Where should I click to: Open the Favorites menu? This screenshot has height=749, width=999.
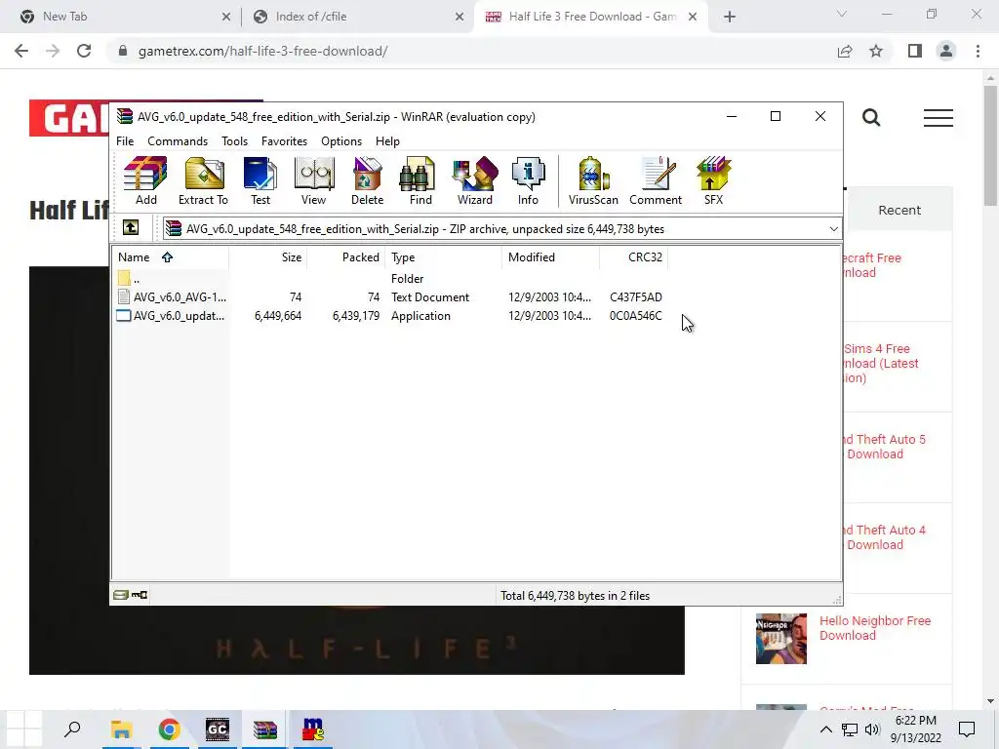click(284, 141)
